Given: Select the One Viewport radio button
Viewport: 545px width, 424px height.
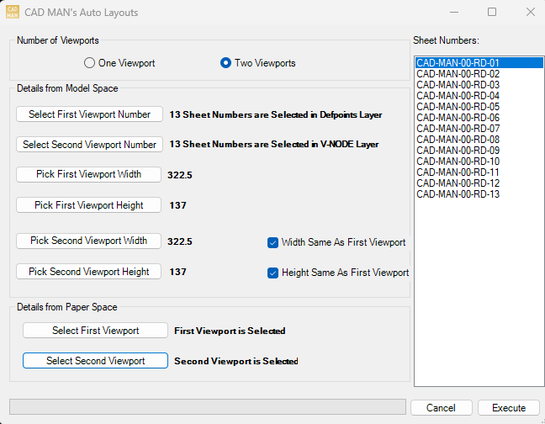Looking at the screenshot, I should 90,63.
